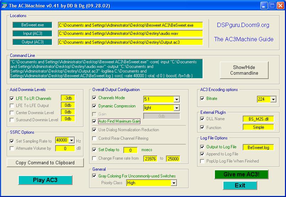Viewport: 286px width, 197px height.
Task: Close the AC3Machine window
Action: click(x=280, y=6)
